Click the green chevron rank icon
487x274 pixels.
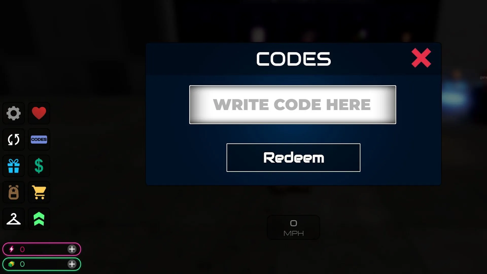pyautogui.click(x=39, y=219)
